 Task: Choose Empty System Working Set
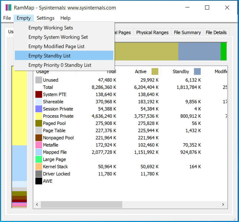point(64,37)
